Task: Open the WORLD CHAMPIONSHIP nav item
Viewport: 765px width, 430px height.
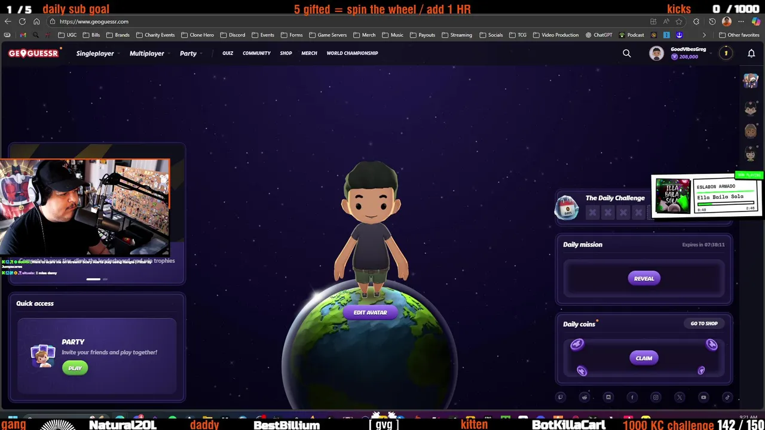Action: (352, 53)
